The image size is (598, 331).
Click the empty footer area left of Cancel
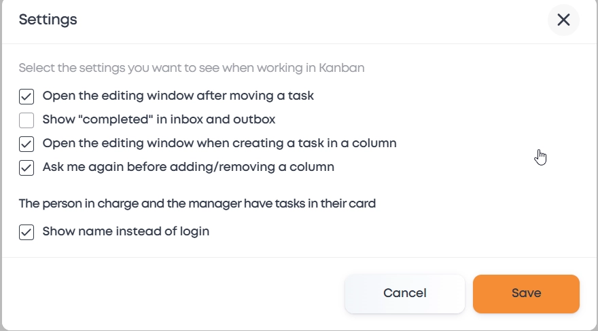pyautogui.click(x=170, y=294)
